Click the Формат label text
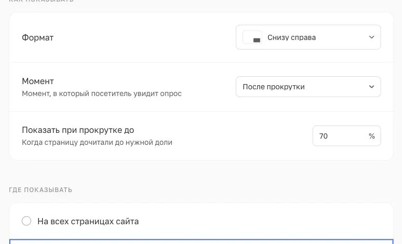Screen dimensions: 402x244 point(38,37)
